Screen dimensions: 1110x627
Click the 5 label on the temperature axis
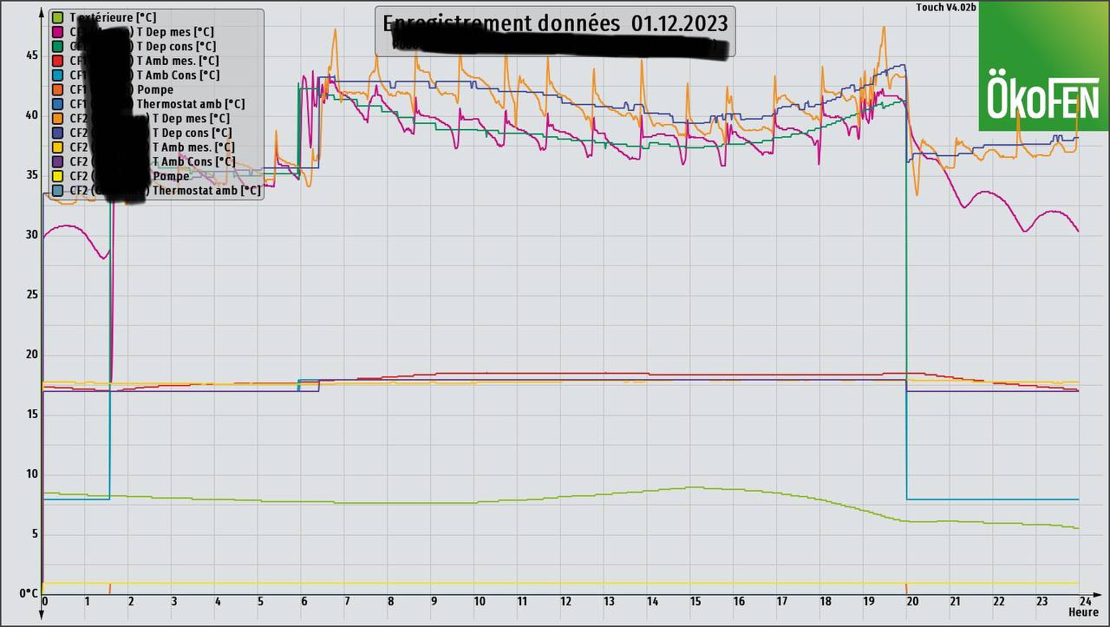click(x=35, y=534)
